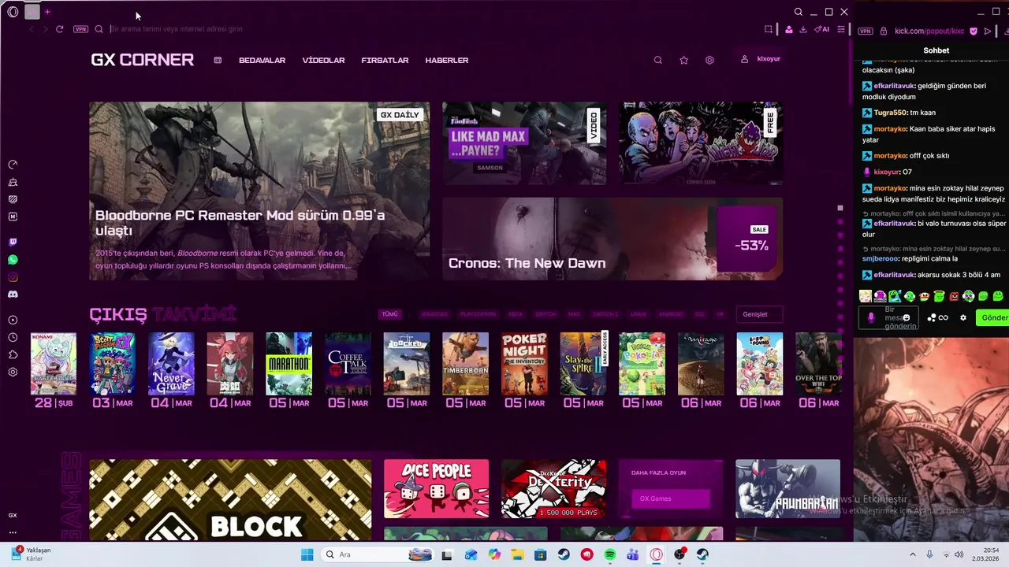Toggle the VPN badge in GX address bar
1009x567 pixels.
click(80, 29)
